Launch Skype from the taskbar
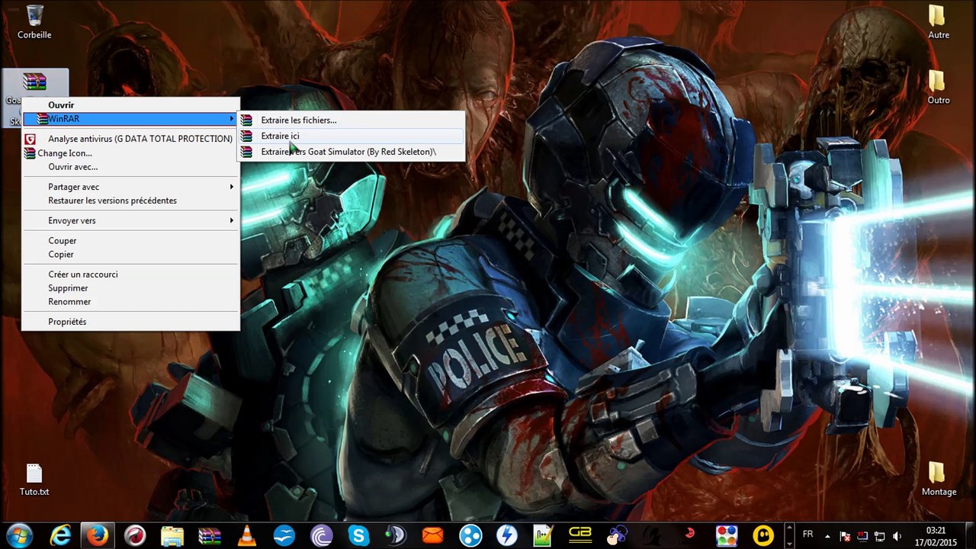976x549 pixels. (358, 536)
